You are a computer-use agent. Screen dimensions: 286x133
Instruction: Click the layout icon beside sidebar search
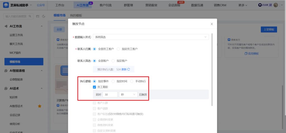click(x=38, y=16)
